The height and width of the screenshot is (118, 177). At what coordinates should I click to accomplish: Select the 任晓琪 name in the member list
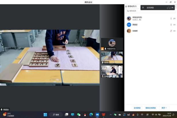(x=135, y=31)
